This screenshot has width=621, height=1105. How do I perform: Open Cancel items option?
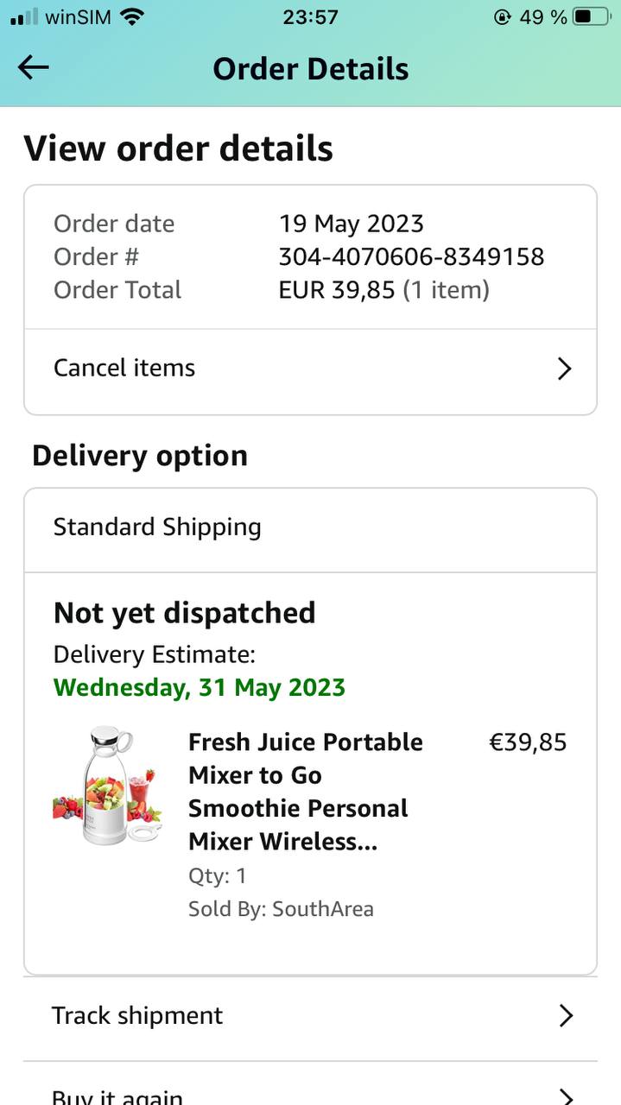click(124, 369)
